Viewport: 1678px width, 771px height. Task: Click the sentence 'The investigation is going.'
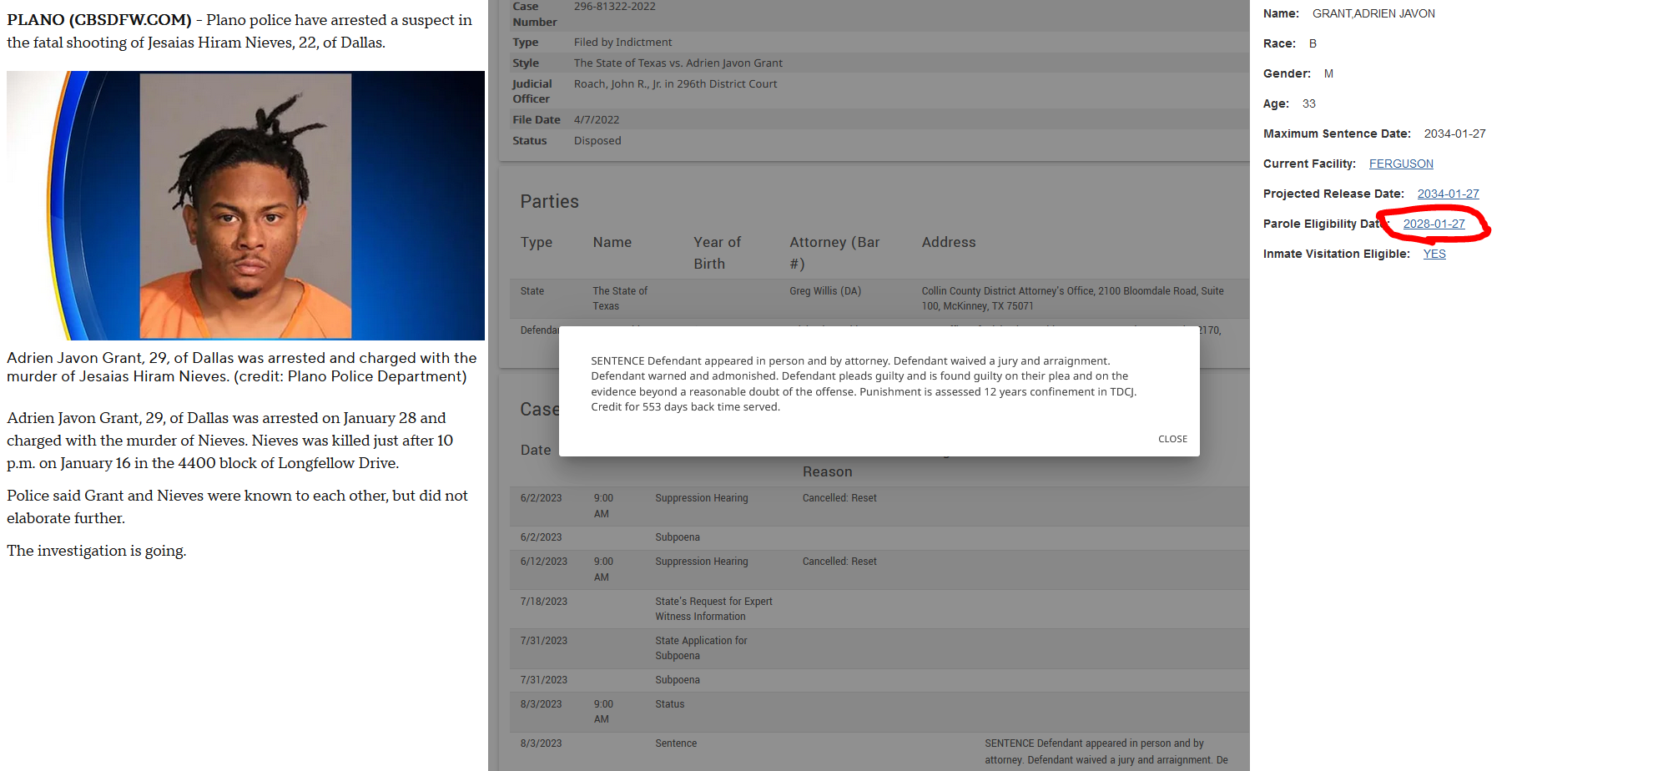(97, 551)
